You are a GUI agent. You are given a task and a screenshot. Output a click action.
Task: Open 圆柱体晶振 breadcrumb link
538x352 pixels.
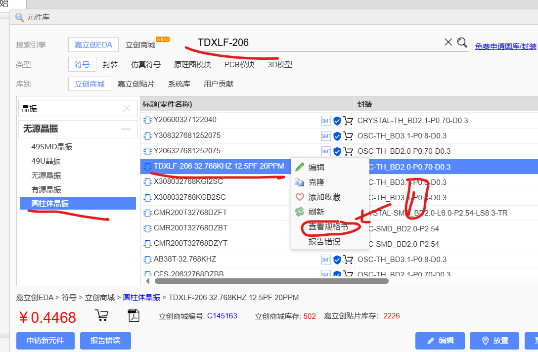(x=141, y=298)
